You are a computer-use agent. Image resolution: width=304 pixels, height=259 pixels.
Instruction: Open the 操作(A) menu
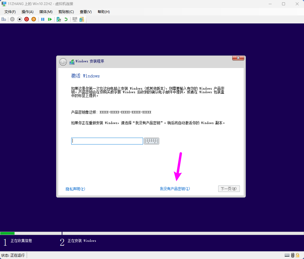[x=27, y=12]
